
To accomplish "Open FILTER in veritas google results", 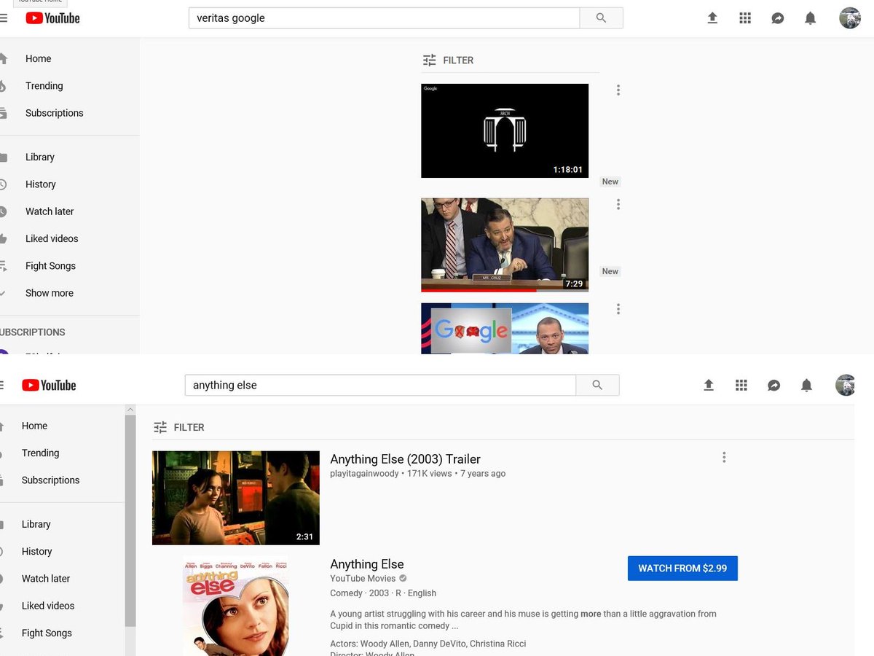I will [x=448, y=60].
